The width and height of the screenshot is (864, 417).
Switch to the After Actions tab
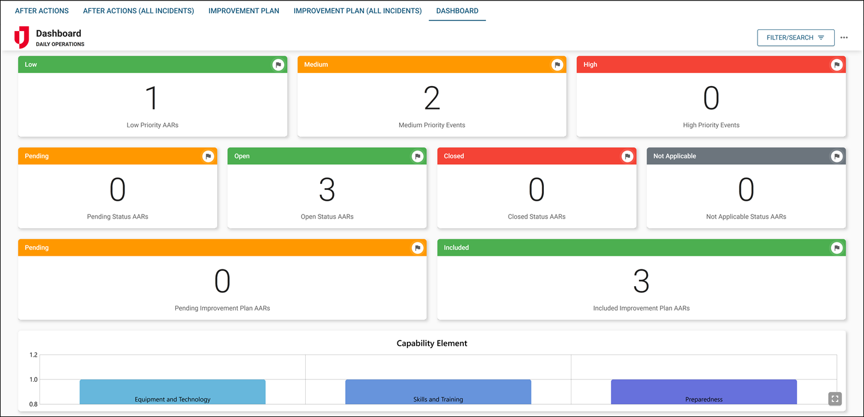click(x=41, y=10)
